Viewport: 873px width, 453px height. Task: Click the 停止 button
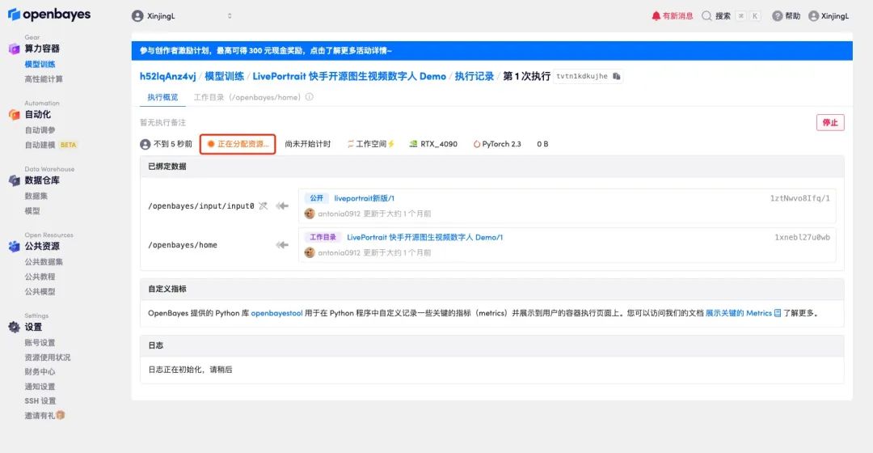830,123
